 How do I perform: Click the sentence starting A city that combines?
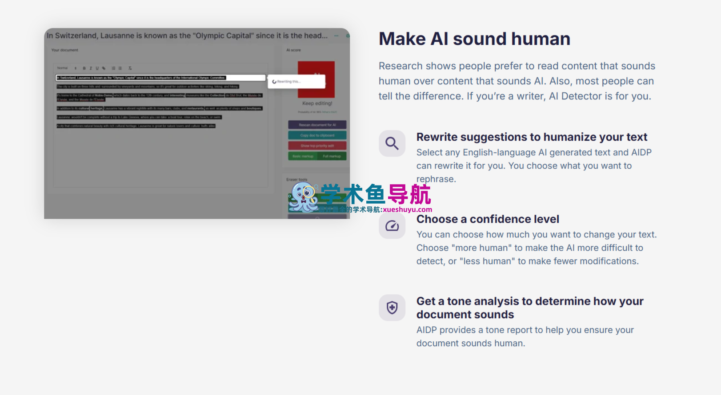pyautogui.click(x=136, y=126)
